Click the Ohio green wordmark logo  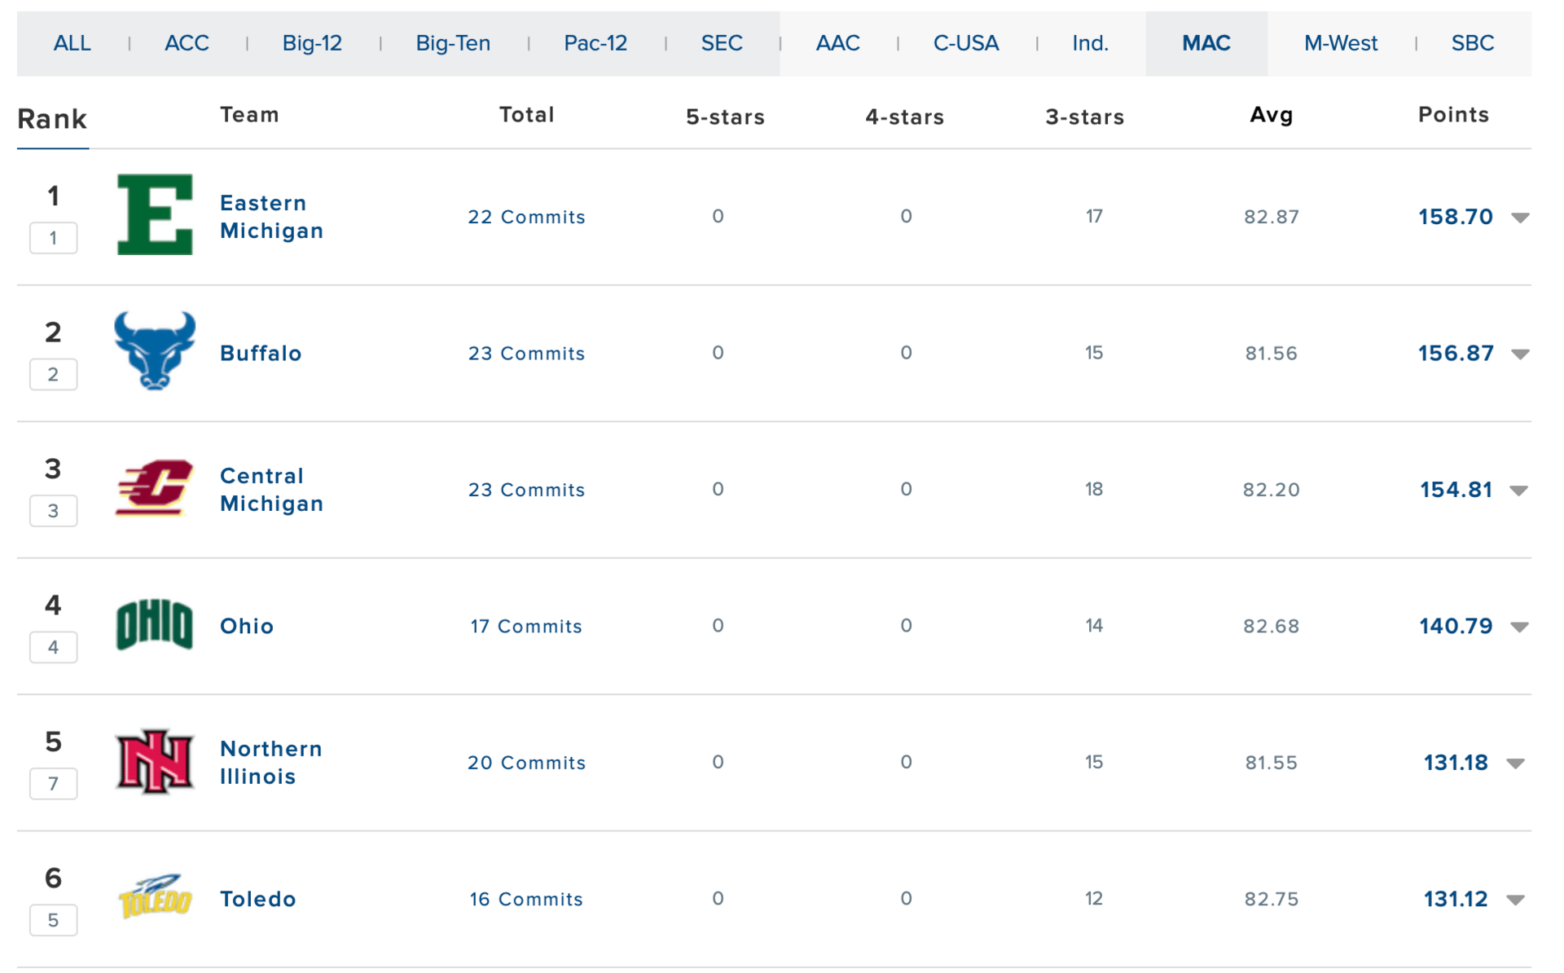(x=155, y=625)
